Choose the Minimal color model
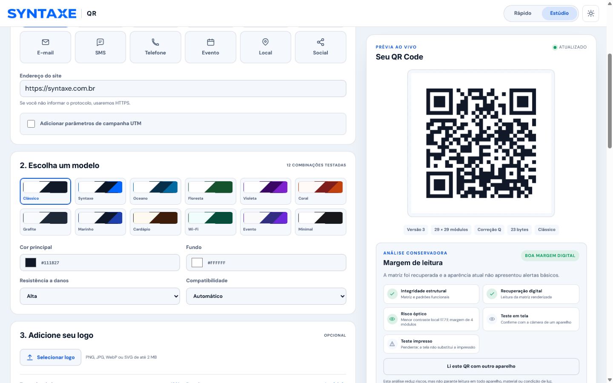The height and width of the screenshot is (383, 613). (x=321, y=222)
